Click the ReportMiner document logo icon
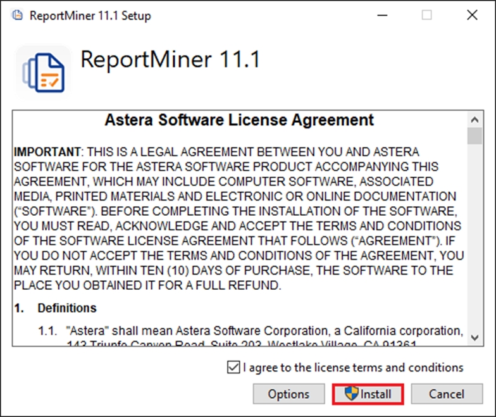This screenshot has width=496, height=417. point(44,72)
